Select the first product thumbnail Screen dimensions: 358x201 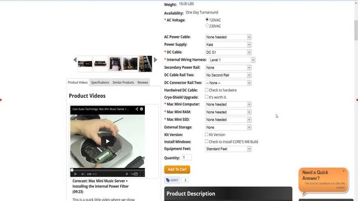click(85, 64)
